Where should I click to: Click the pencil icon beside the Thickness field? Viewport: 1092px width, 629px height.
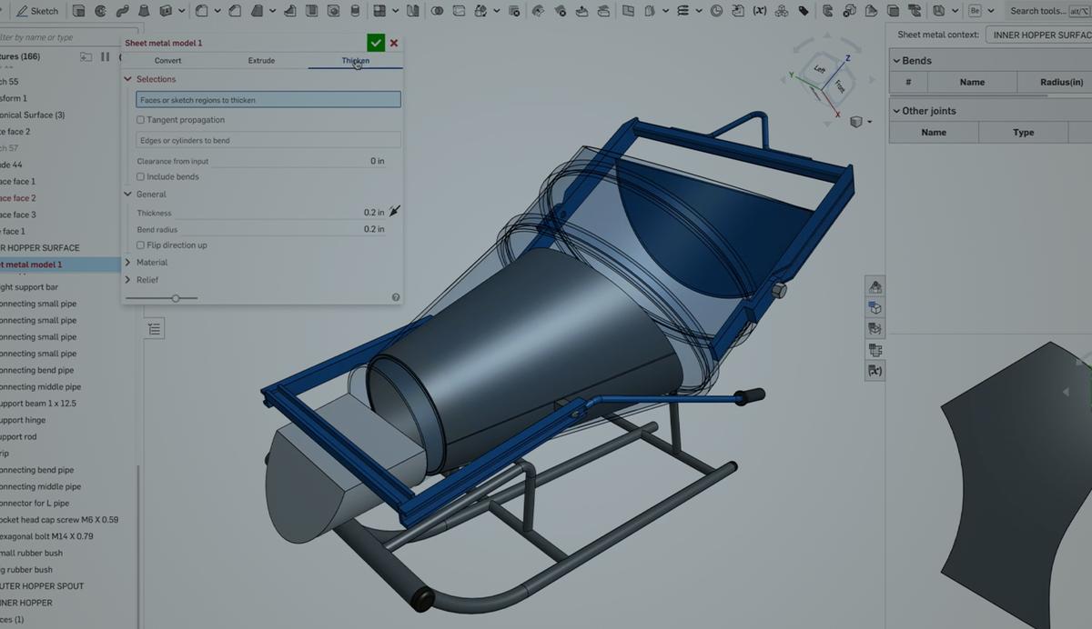point(394,210)
